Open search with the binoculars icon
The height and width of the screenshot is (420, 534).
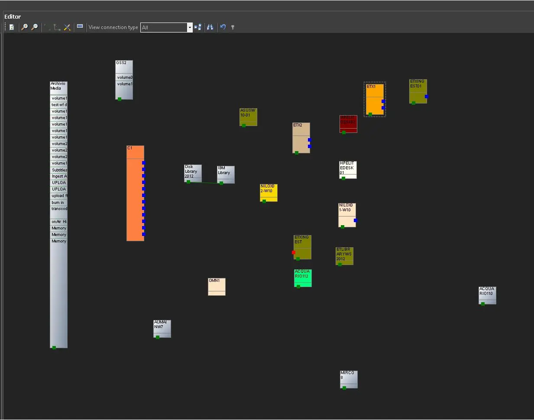click(210, 27)
